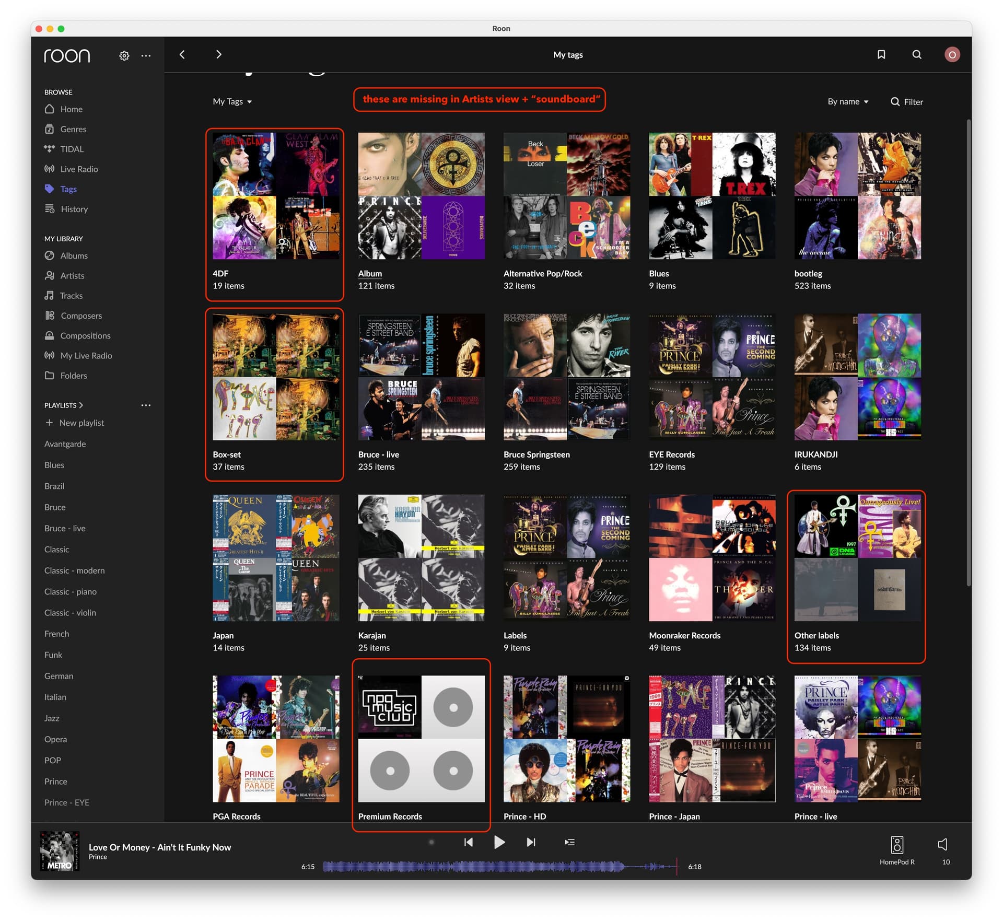Click the page vertical scrollbar
This screenshot has height=921, width=1003.
(x=969, y=353)
